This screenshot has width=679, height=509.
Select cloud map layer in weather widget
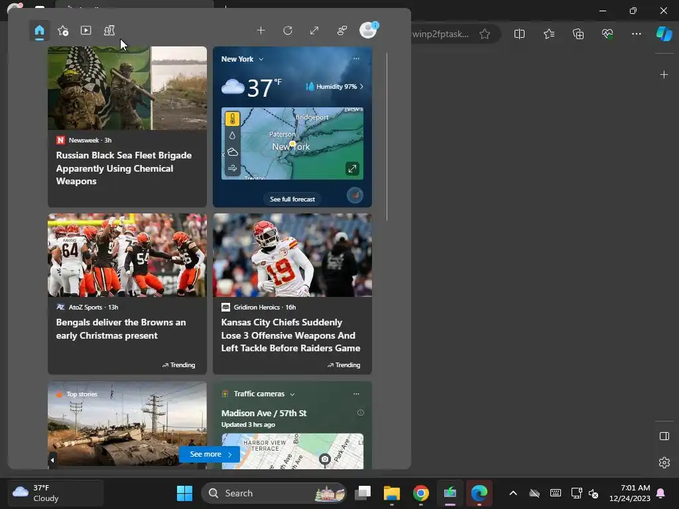pyautogui.click(x=232, y=152)
